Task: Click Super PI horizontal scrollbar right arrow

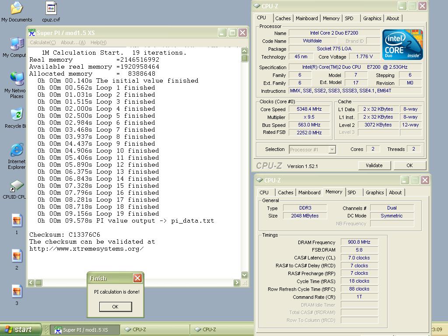Action: (237, 283)
